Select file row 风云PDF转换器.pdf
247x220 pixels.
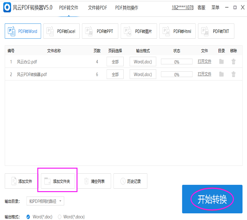click(124, 74)
